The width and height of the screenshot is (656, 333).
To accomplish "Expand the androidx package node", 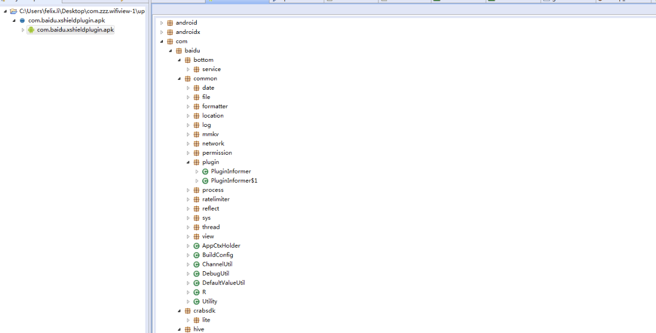I will [x=162, y=32].
